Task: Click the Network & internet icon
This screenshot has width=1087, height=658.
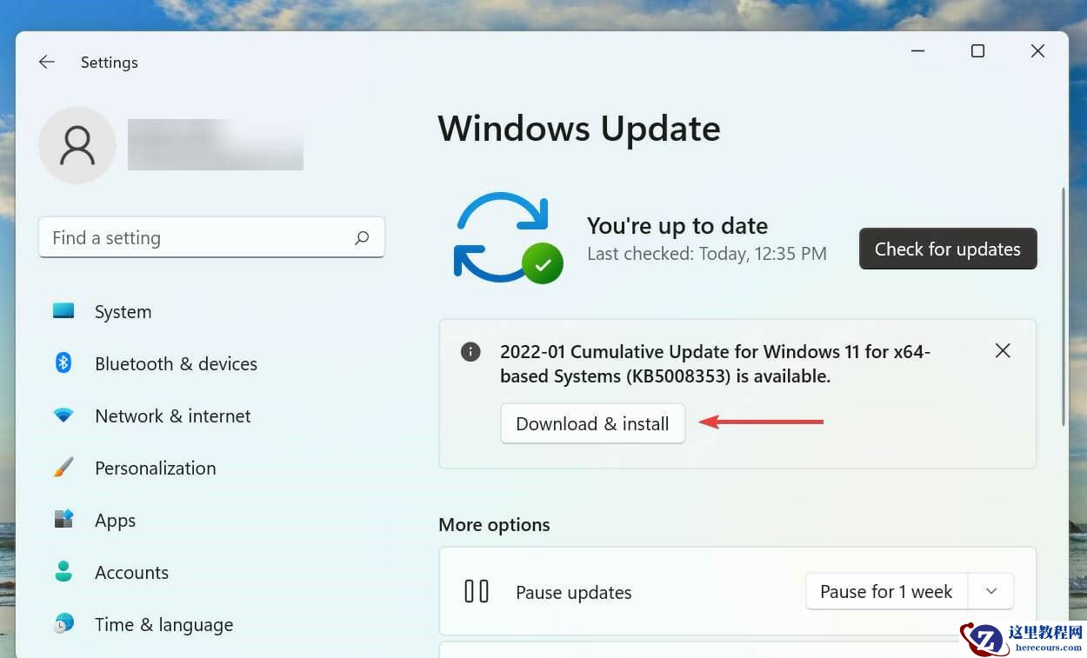Action: (x=63, y=415)
